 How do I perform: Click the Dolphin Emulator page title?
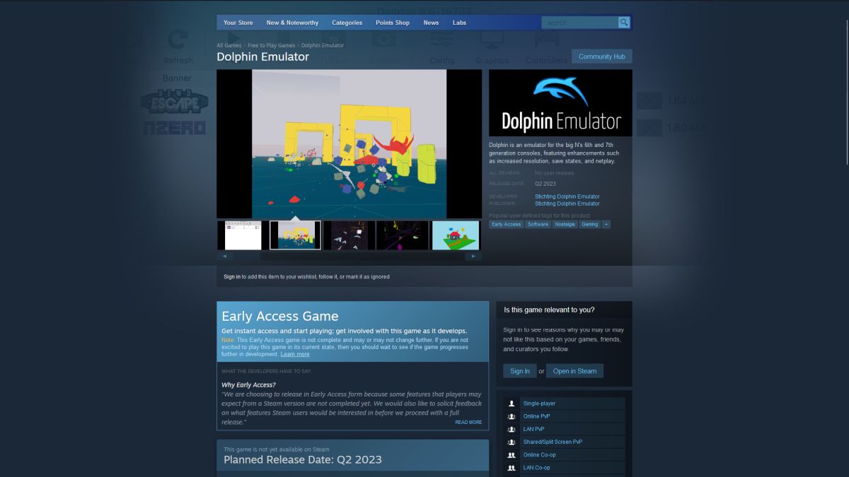(x=262, y=57)
